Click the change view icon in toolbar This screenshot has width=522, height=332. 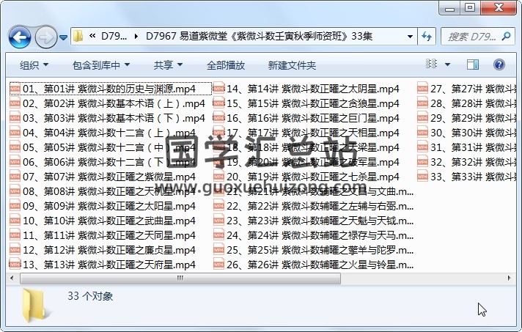[432, 64]
